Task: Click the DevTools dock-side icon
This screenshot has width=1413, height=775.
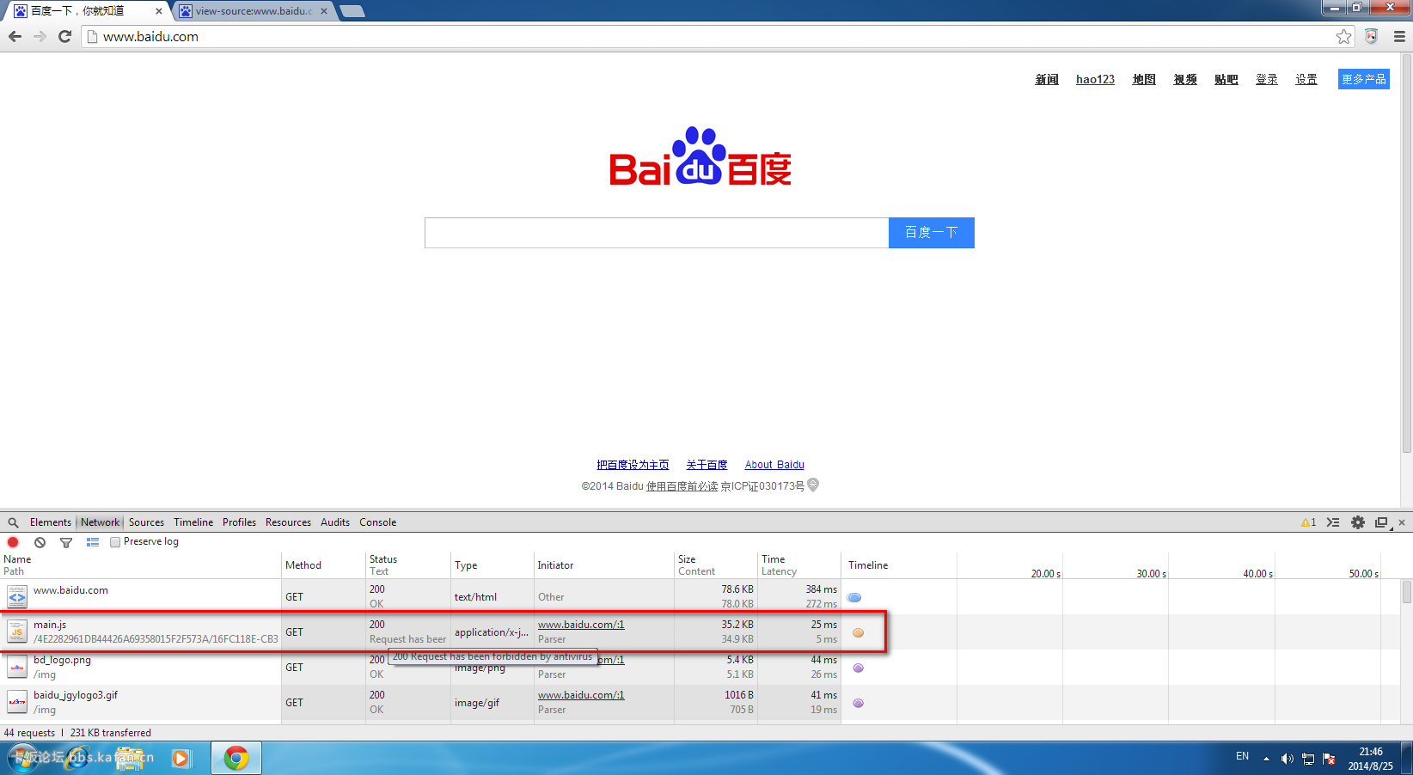Action: 1382,522
